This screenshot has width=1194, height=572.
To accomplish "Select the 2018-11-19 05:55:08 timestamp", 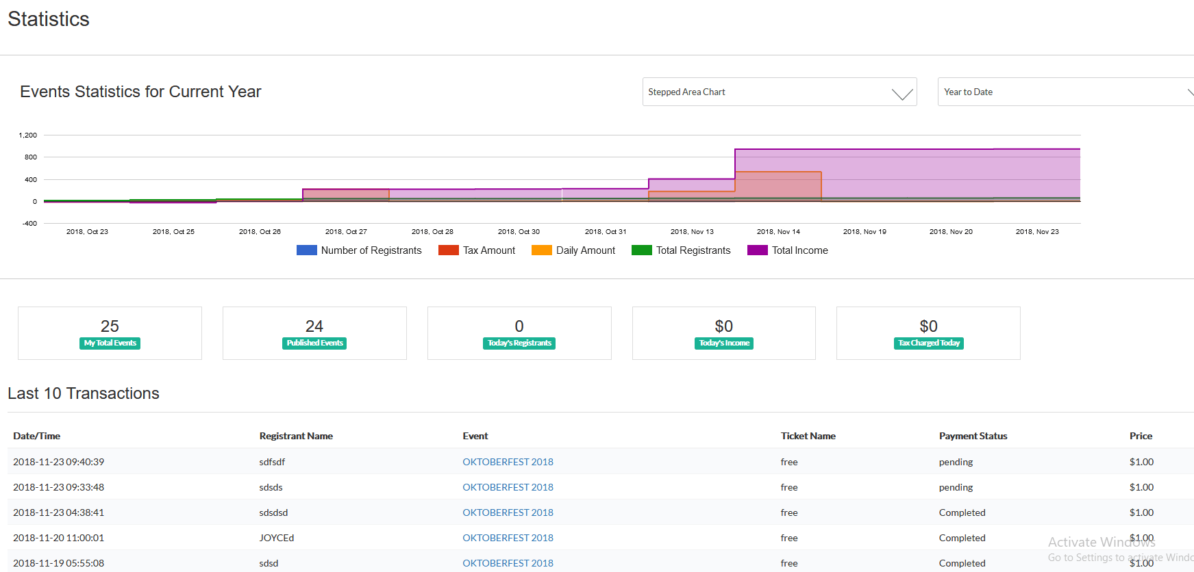I will tap(59, 563).
